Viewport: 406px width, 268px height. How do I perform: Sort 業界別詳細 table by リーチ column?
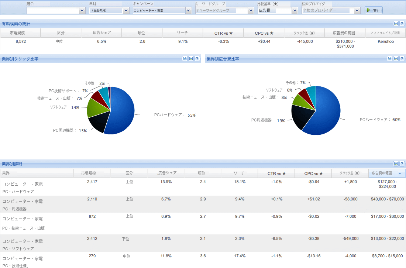(x=239, y=173)
